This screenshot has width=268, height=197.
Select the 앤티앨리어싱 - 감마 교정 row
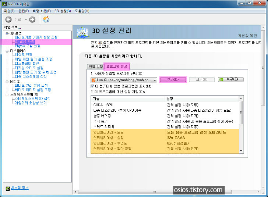(165, 149)
